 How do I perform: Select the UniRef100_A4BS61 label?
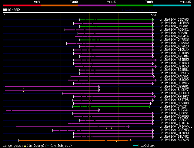tap(174, 77)
